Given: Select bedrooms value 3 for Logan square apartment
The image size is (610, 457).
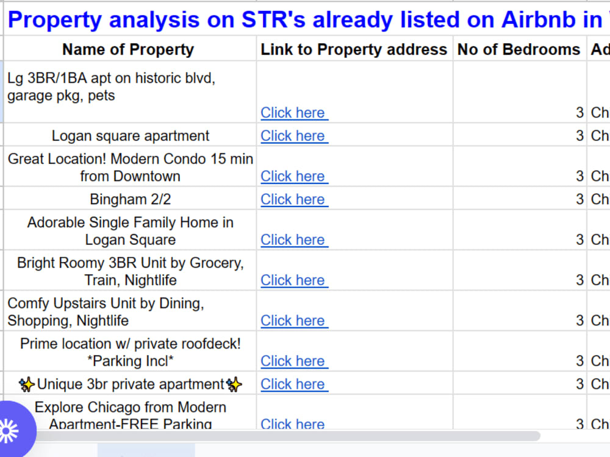Looking at the screenshot, I should (519, 136).
